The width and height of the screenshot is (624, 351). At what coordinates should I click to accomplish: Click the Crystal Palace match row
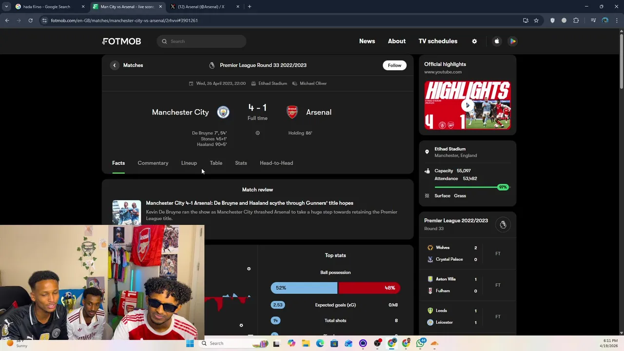[453, 259]
